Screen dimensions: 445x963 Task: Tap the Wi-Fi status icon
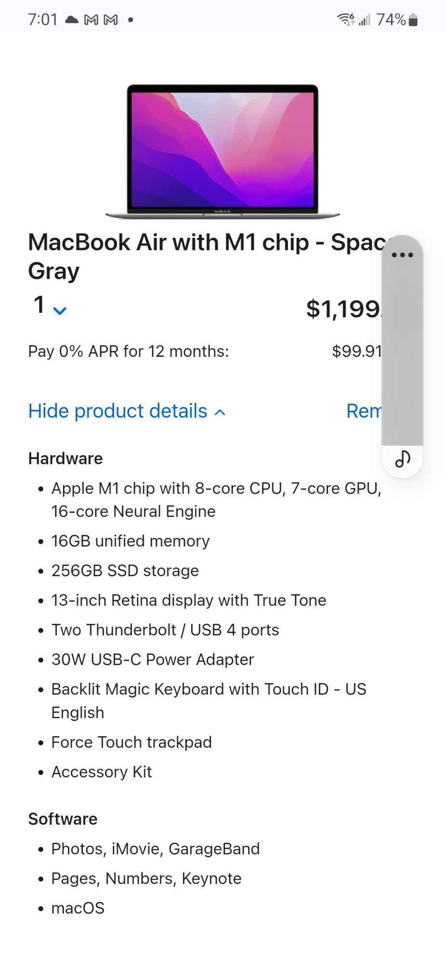pyautogui.click(x=345, y=20)
